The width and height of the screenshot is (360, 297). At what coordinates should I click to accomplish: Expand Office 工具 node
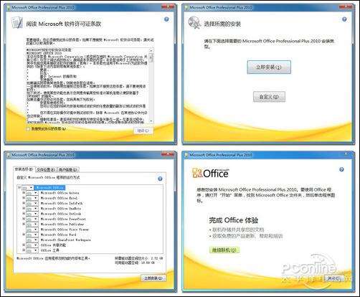click(24, 250)
